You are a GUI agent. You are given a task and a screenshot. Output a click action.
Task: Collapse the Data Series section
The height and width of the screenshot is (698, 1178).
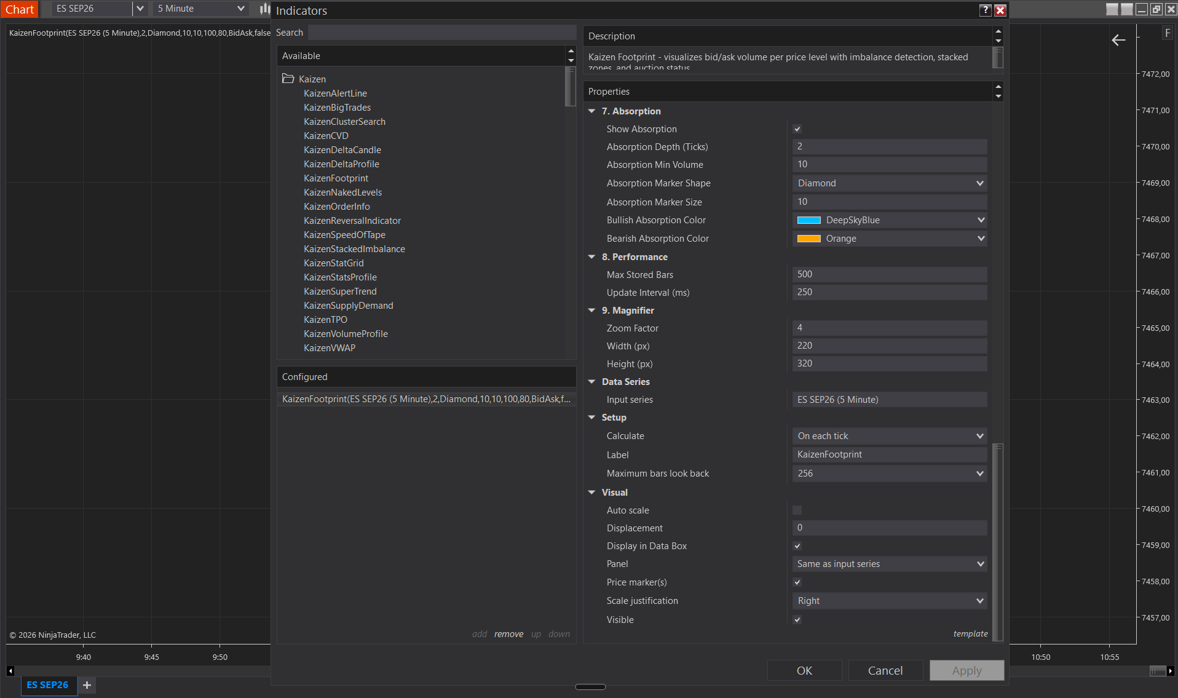point(591,382)
